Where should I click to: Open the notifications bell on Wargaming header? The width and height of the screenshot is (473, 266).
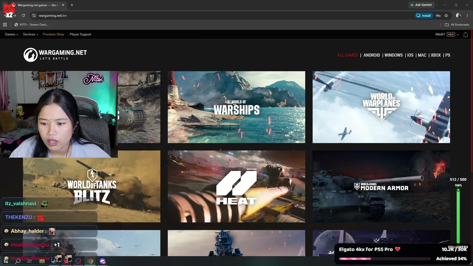pos(466,34)
